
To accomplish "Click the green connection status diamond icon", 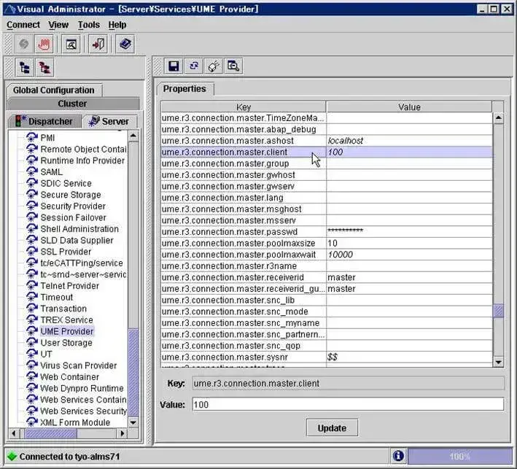I will 12,457.
